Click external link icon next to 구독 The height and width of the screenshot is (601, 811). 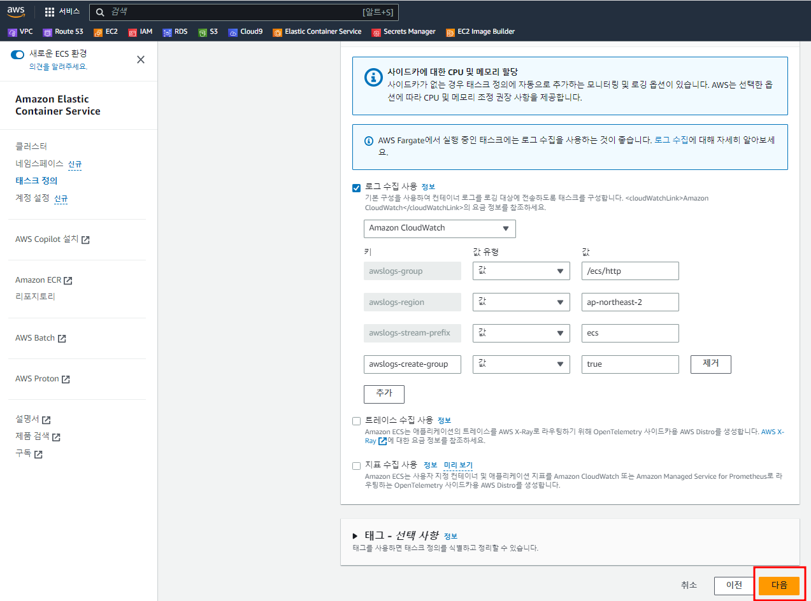click(x=38, y=455)
